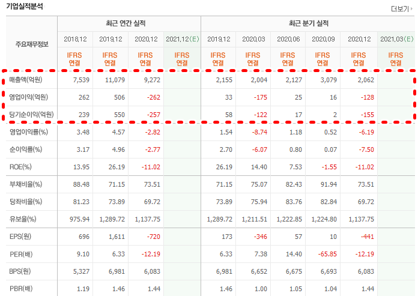Viewport: 418px width, 296px height.
Task: Select the 83.76 quick ratio value
Action: click(294, 202)
